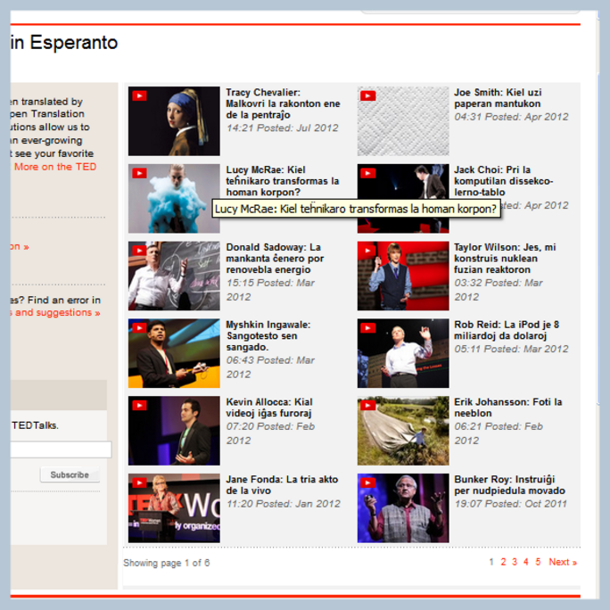Open Lucy McRae talk title link
Image resolution: width=610 pixels, height=610 pixels.
pos(283,181)
